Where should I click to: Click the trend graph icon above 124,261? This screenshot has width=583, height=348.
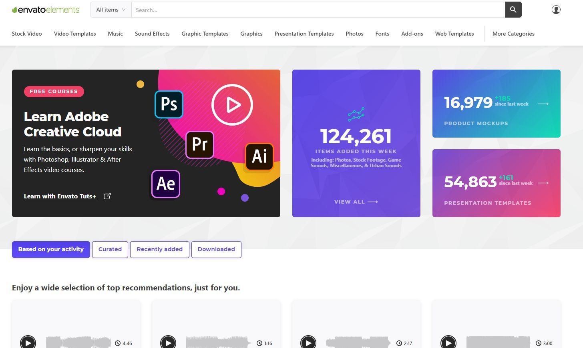point(356,114)
